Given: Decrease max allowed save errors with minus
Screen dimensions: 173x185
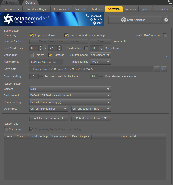Looking at the screenshot, I should coord(101,78).
